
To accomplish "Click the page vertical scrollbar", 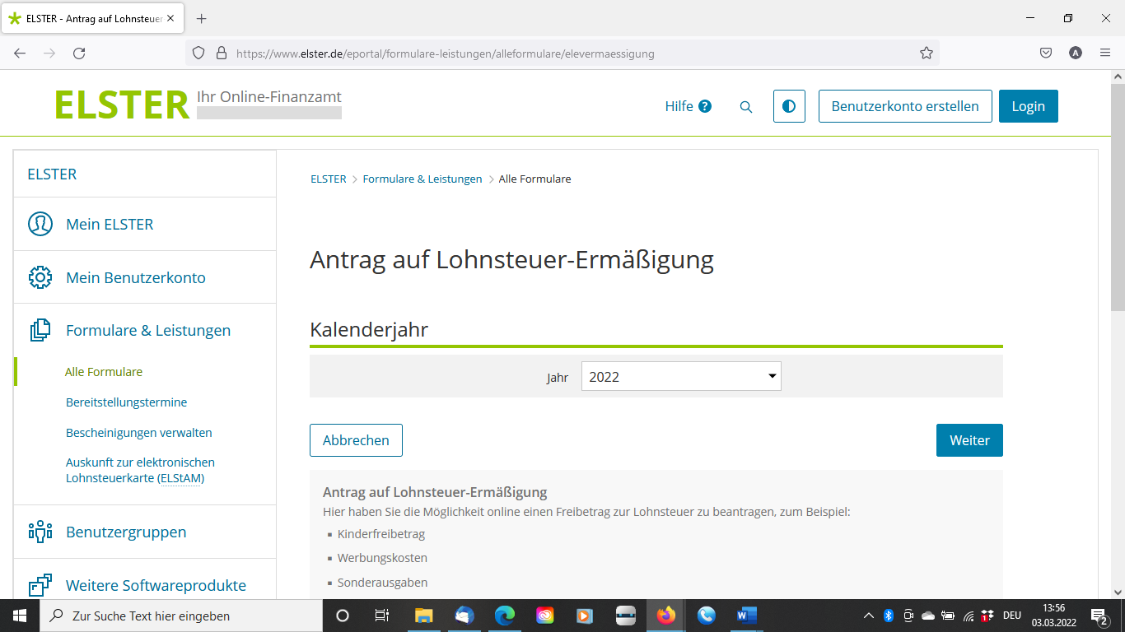I will pos(1118,334).
